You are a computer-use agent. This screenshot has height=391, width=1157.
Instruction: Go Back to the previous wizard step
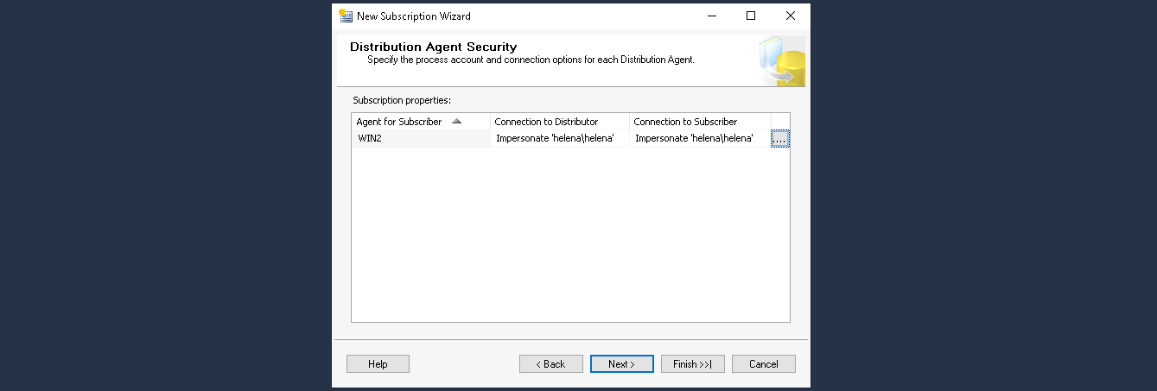click(x=550, y=364)
